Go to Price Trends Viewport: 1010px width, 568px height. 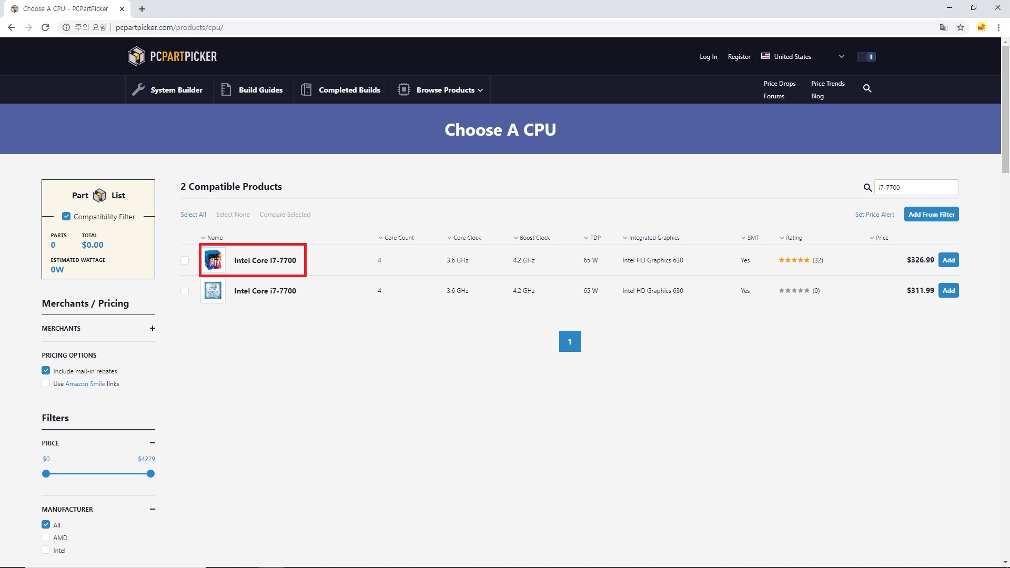tap(828, 84)
